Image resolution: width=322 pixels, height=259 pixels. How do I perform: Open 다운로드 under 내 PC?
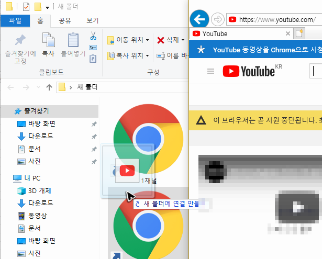tap(41, 203)
